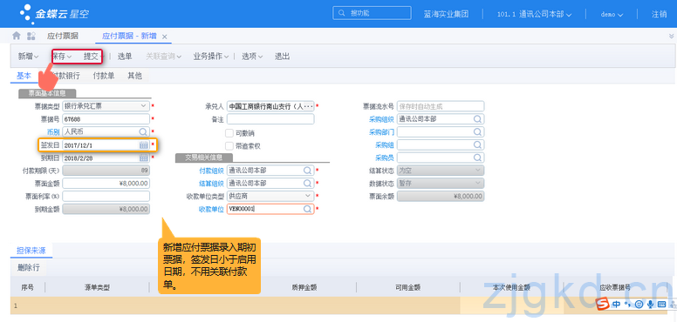Click the 票面金额 ¥8,000.00 input field

(106, 184)
